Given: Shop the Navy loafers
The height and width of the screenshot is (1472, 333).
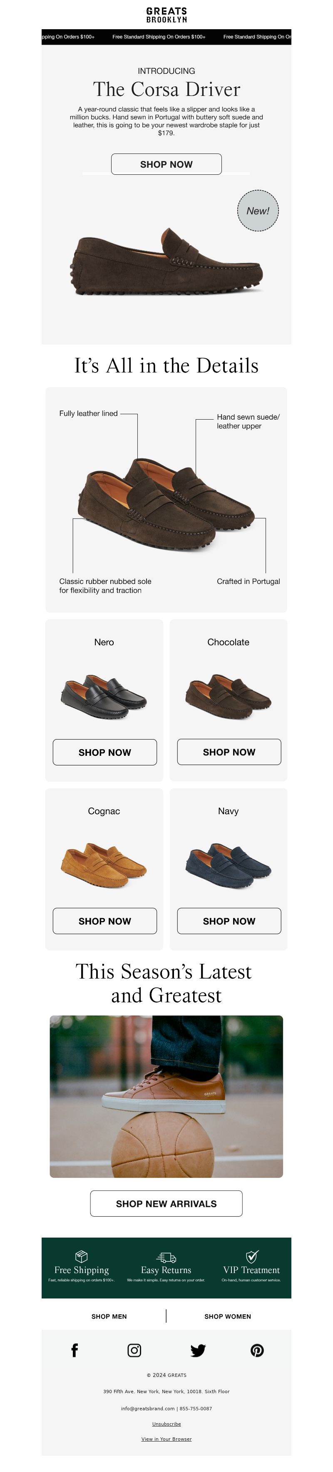Looking at the screenshot, I should pos(229,921).
